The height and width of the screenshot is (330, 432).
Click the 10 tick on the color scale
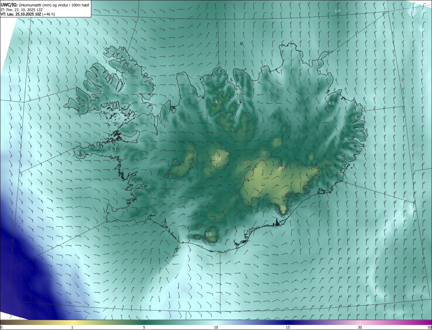[x=216, y=327]
